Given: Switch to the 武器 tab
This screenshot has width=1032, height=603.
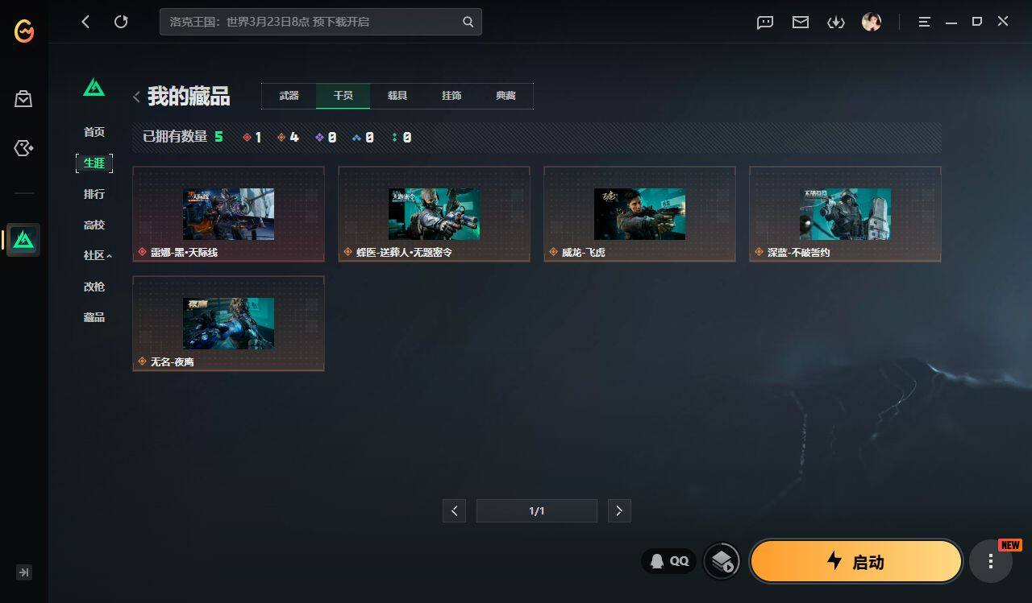Looking at the screenshot, I should [x=289, y=96].
